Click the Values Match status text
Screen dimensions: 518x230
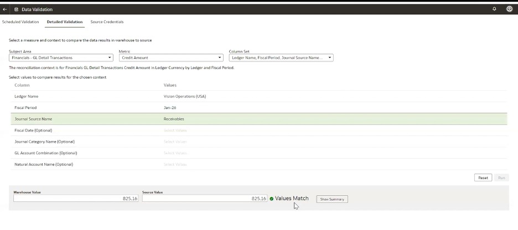tap(292, 198)
